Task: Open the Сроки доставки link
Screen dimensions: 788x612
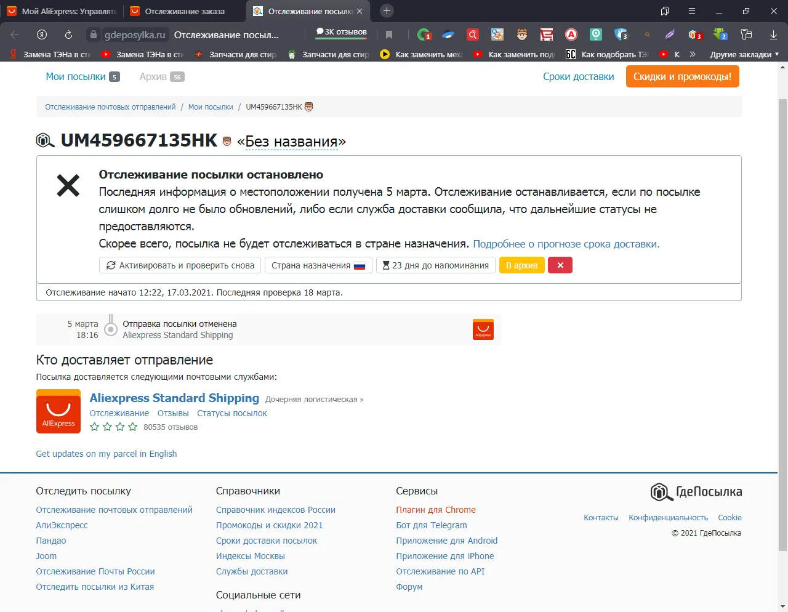Action: coord(579,77)
